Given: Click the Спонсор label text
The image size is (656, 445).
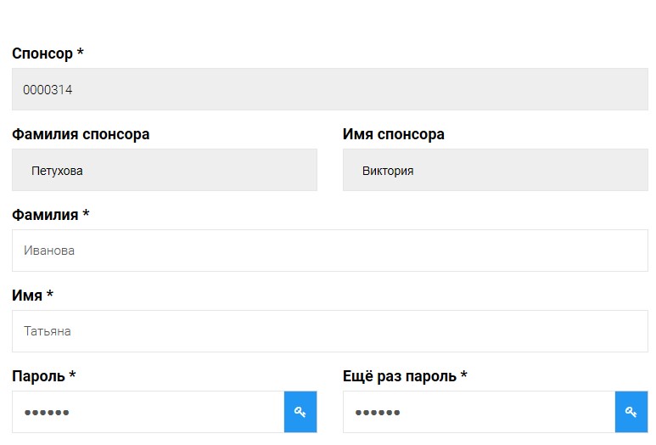Looking at the screenshot, I should 42,54.
